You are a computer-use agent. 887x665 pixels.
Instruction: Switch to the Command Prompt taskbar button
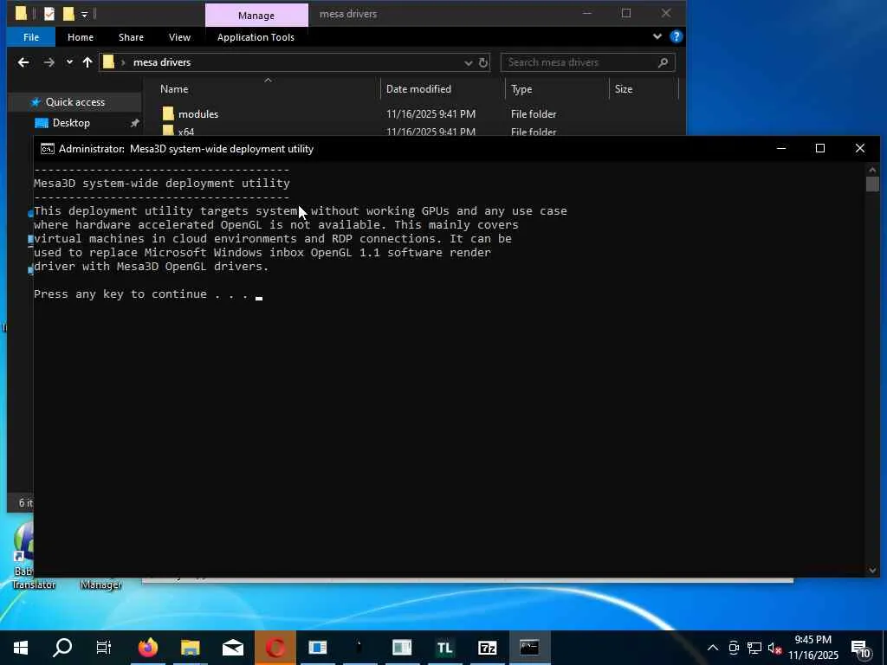529,648
